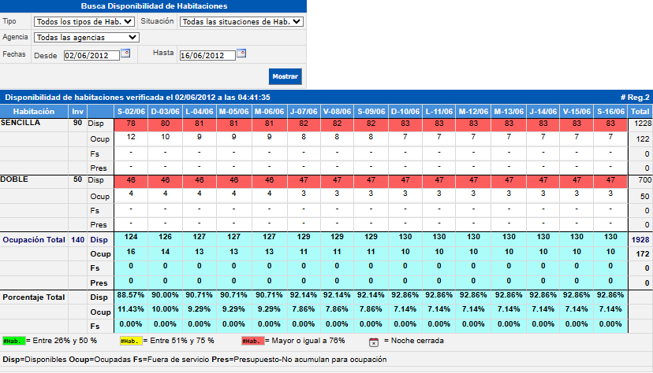This screenshot has width=653, height=373.
Task: Open the calendar picker beside Hasta date
Action: tap(241, 54)
